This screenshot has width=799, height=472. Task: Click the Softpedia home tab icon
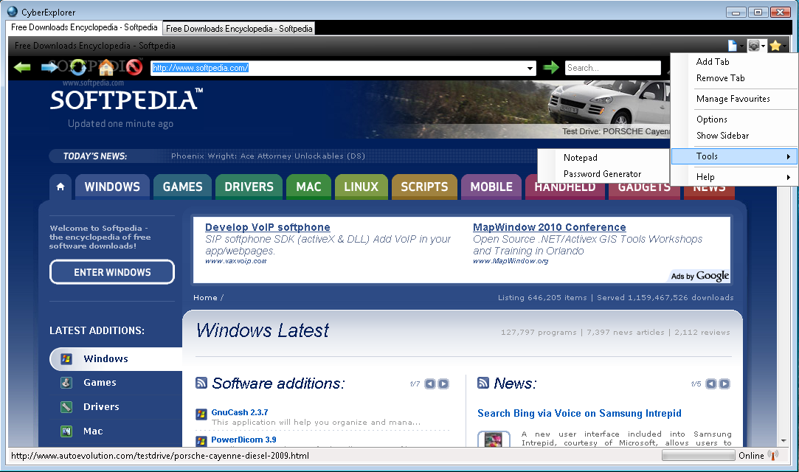60,187
